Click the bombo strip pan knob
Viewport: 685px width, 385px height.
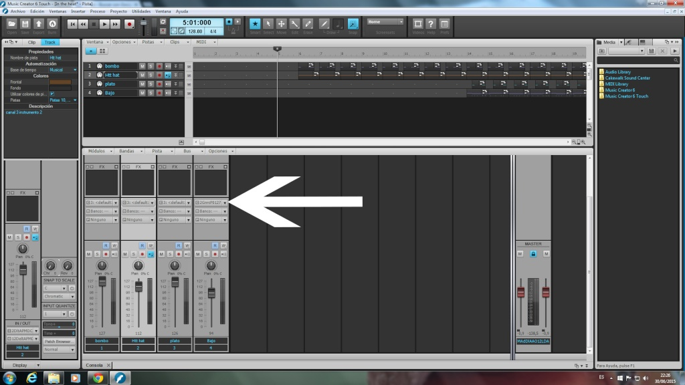pyautogui.click(x=102, y=265)
